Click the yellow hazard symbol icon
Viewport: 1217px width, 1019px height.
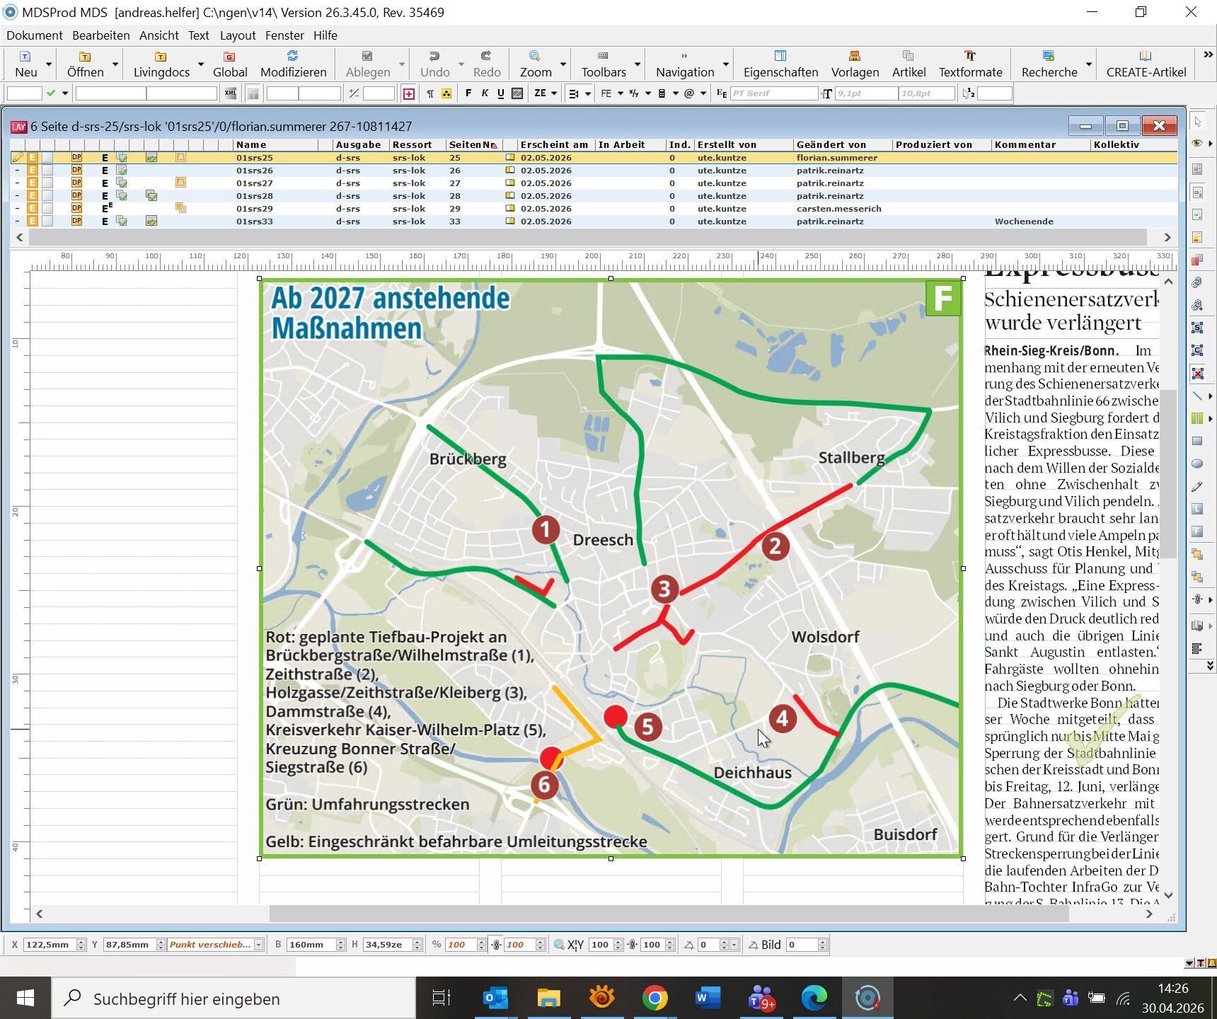coord(446,93)
